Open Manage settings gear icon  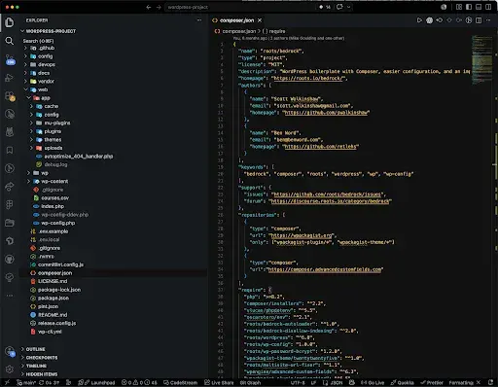[x=10, y=369]
